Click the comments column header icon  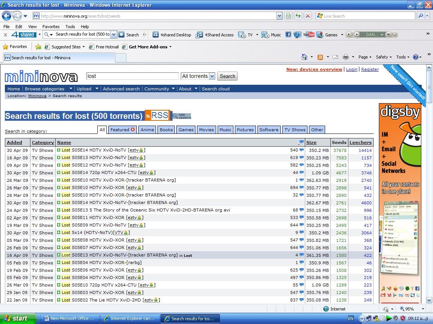tap(301, 142)
